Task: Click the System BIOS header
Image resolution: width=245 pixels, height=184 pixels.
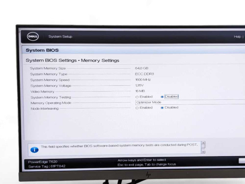Action: tap(42, 50)
